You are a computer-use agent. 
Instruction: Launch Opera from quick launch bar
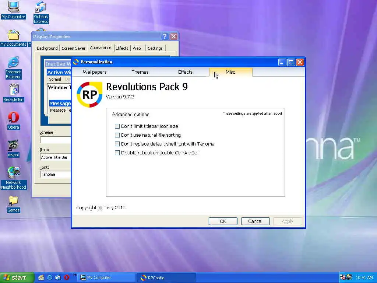[67, 277]
